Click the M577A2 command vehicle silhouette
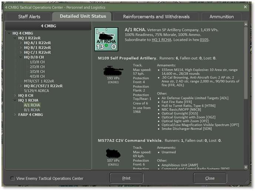Image resolution: width=256 pixels, height=191 pixels. (x=113, y=153)
